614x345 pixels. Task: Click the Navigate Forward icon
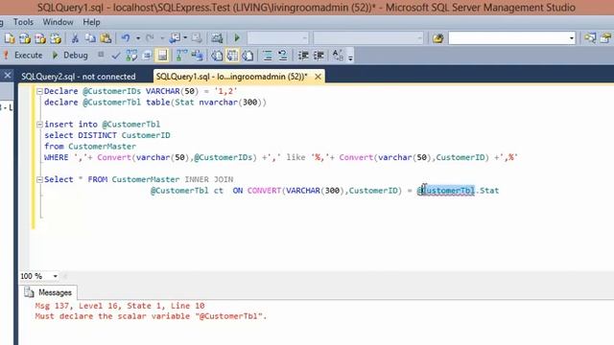[x=197, y=38]
